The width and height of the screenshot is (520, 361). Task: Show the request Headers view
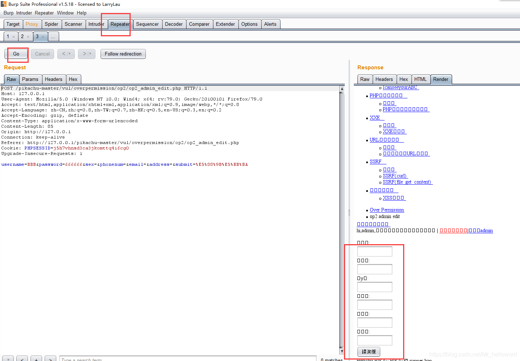pos(54,79)
